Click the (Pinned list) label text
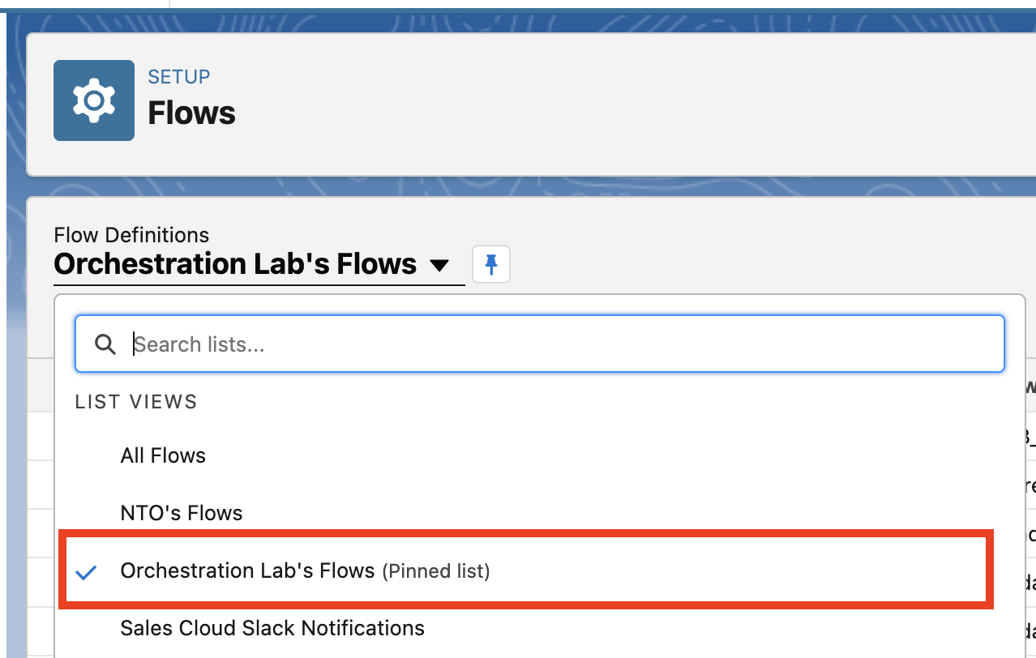1036x658 pixels. click(x=436, y=571)
